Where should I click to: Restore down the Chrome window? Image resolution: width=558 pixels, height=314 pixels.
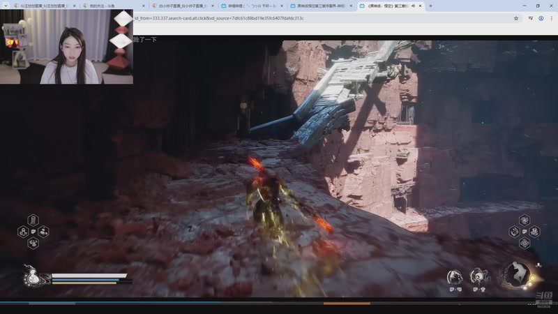tap(538, 6)
